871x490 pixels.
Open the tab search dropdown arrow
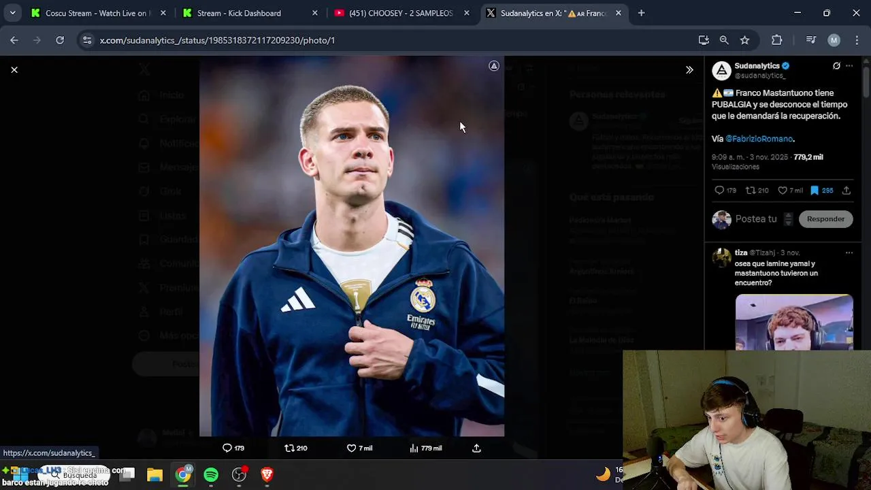12,13
